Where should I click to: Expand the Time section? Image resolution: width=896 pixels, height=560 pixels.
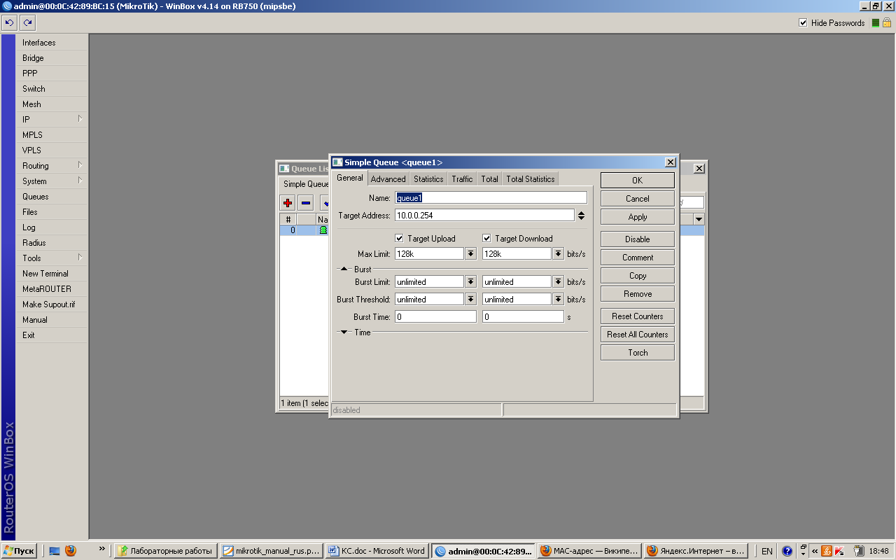(344, 332)
